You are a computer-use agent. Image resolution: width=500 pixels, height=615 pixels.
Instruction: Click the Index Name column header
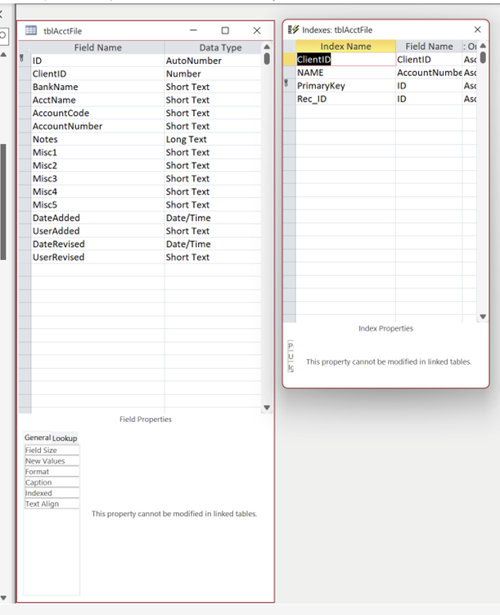click(345, 47)
